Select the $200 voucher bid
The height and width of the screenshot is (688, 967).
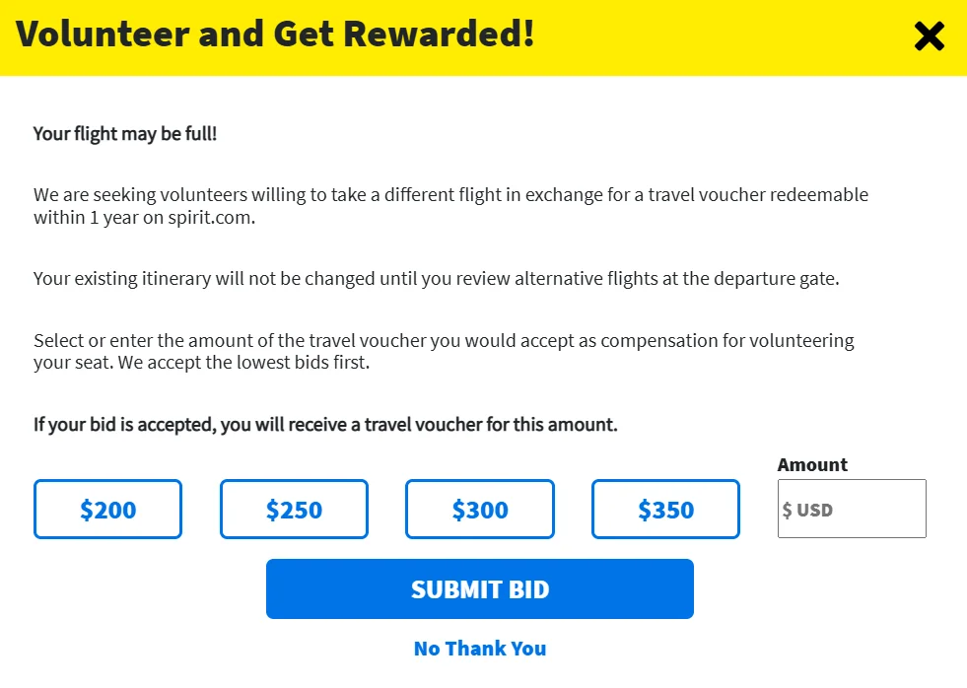(107, 510)
